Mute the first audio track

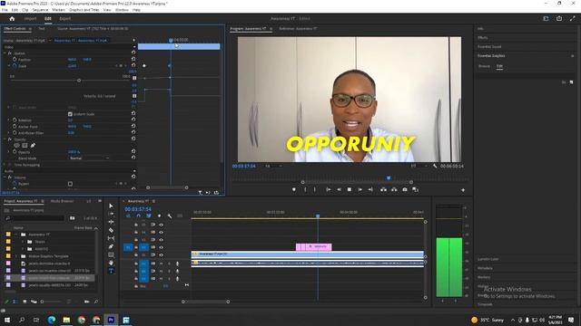[162, 264]
